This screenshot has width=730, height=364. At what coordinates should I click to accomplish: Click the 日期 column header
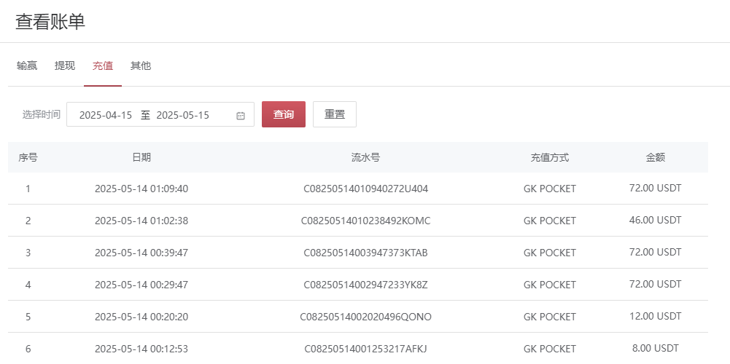coord(141,157)
